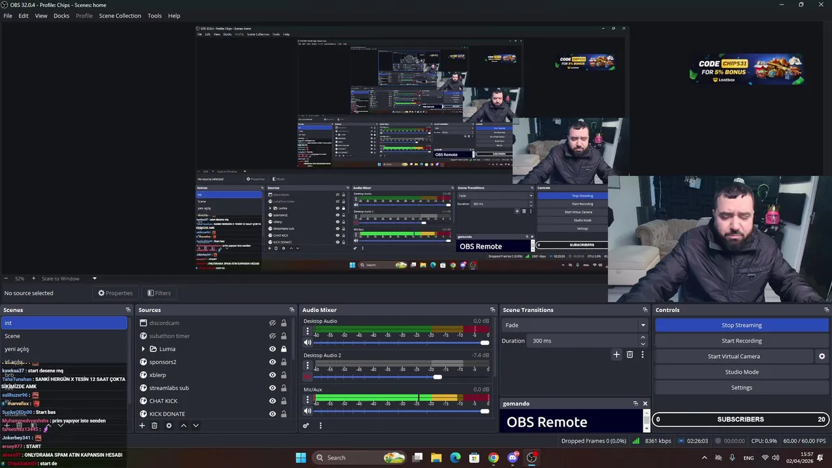Unlock the Lumia group
This screenshot has width=832, height=468.
[x=283, y=349]
